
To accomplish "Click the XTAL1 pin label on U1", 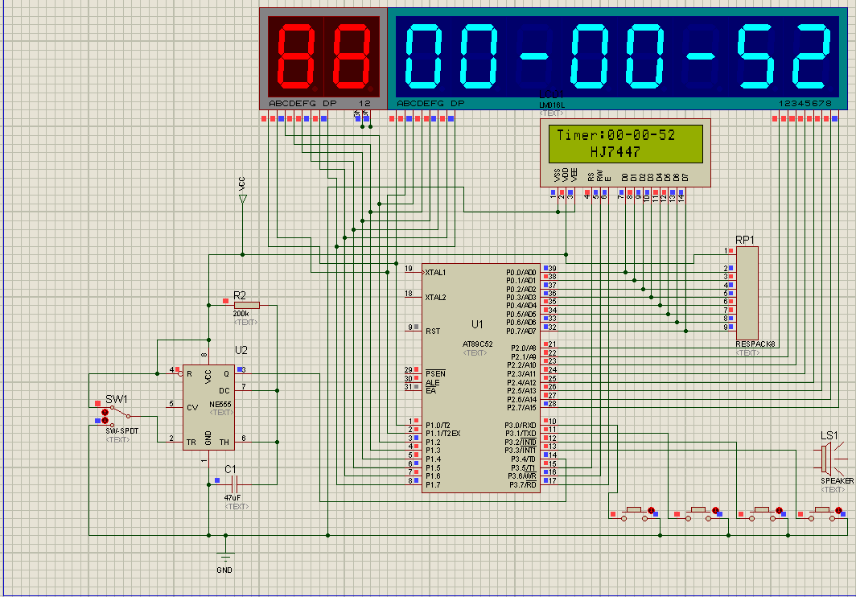I will (x=435, y=272).
